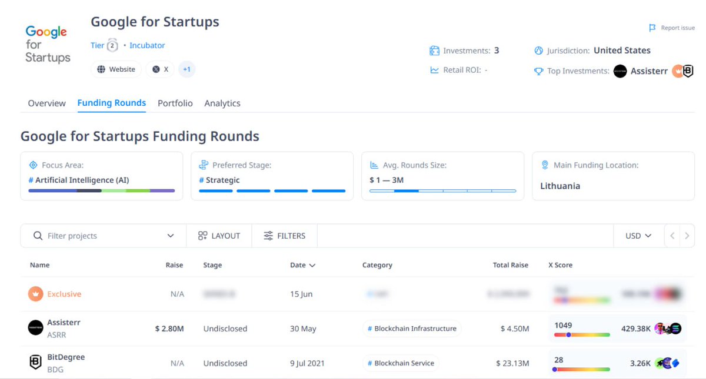Image resolution: width=706 pixels, height=379 pixels.
Task: Click the Focus Area color distribution bar
Action: click(102, 190)
